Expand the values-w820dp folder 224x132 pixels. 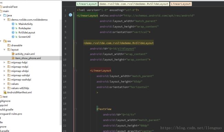(x=4, y=88)
